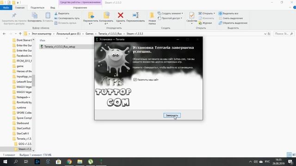This screenshot has height=166, width=296.
Task: Open the Управление tab
Action: pyautogui.click(x=80, y=8)
